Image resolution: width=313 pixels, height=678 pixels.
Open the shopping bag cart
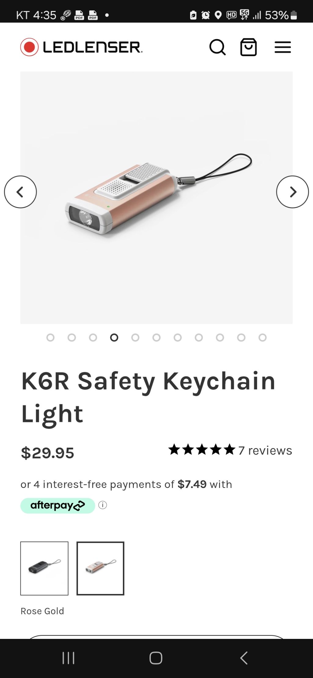pos(248,47)
